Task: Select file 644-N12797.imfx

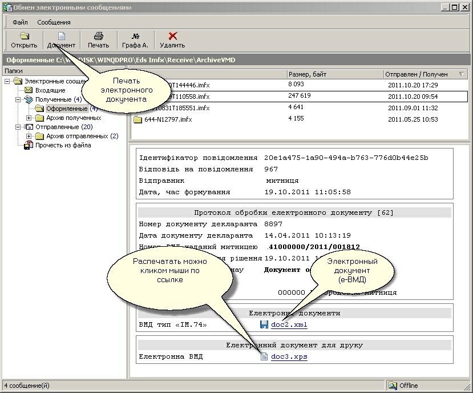Action: [x=168, y=119]
